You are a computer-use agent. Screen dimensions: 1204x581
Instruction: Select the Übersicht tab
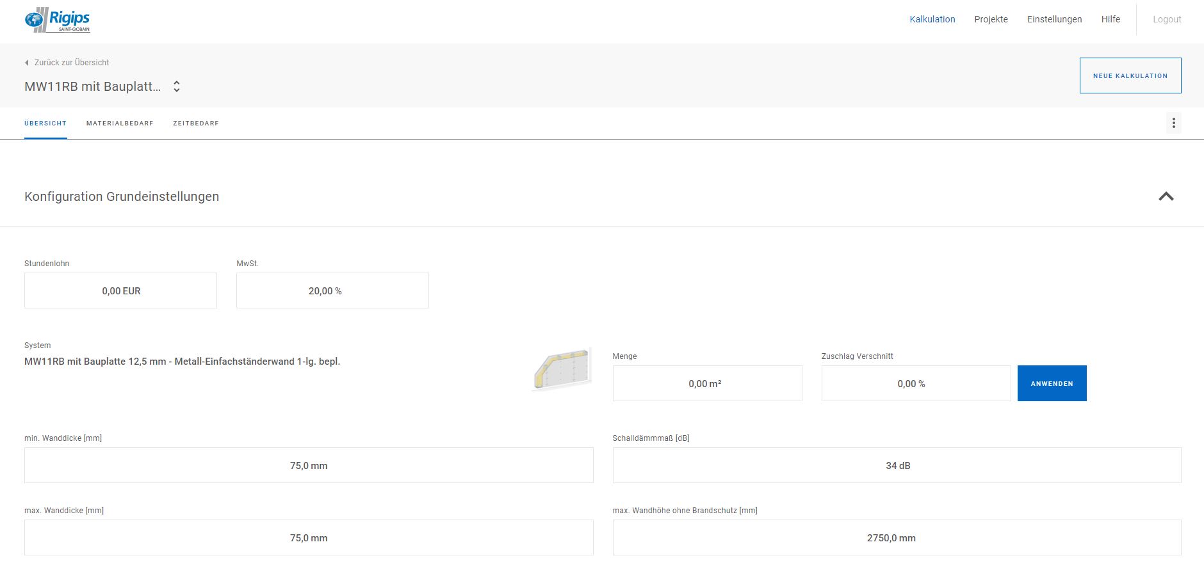(45, 123)
